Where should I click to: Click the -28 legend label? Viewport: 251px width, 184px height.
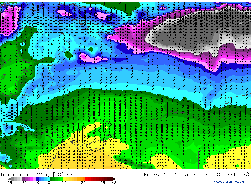(8, 183)
